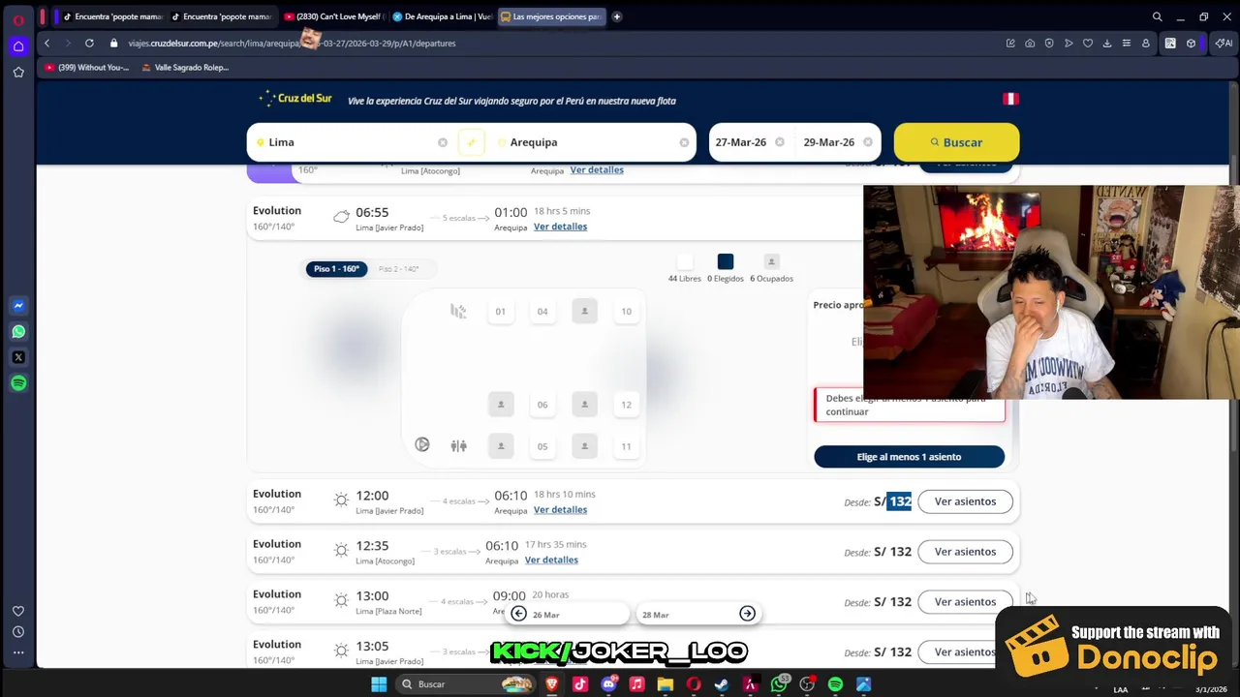1240x697 pixels.
Task: Switch to the De Arequipa a Lima tab
Action: pyautogui.click(x=442, y=16)
